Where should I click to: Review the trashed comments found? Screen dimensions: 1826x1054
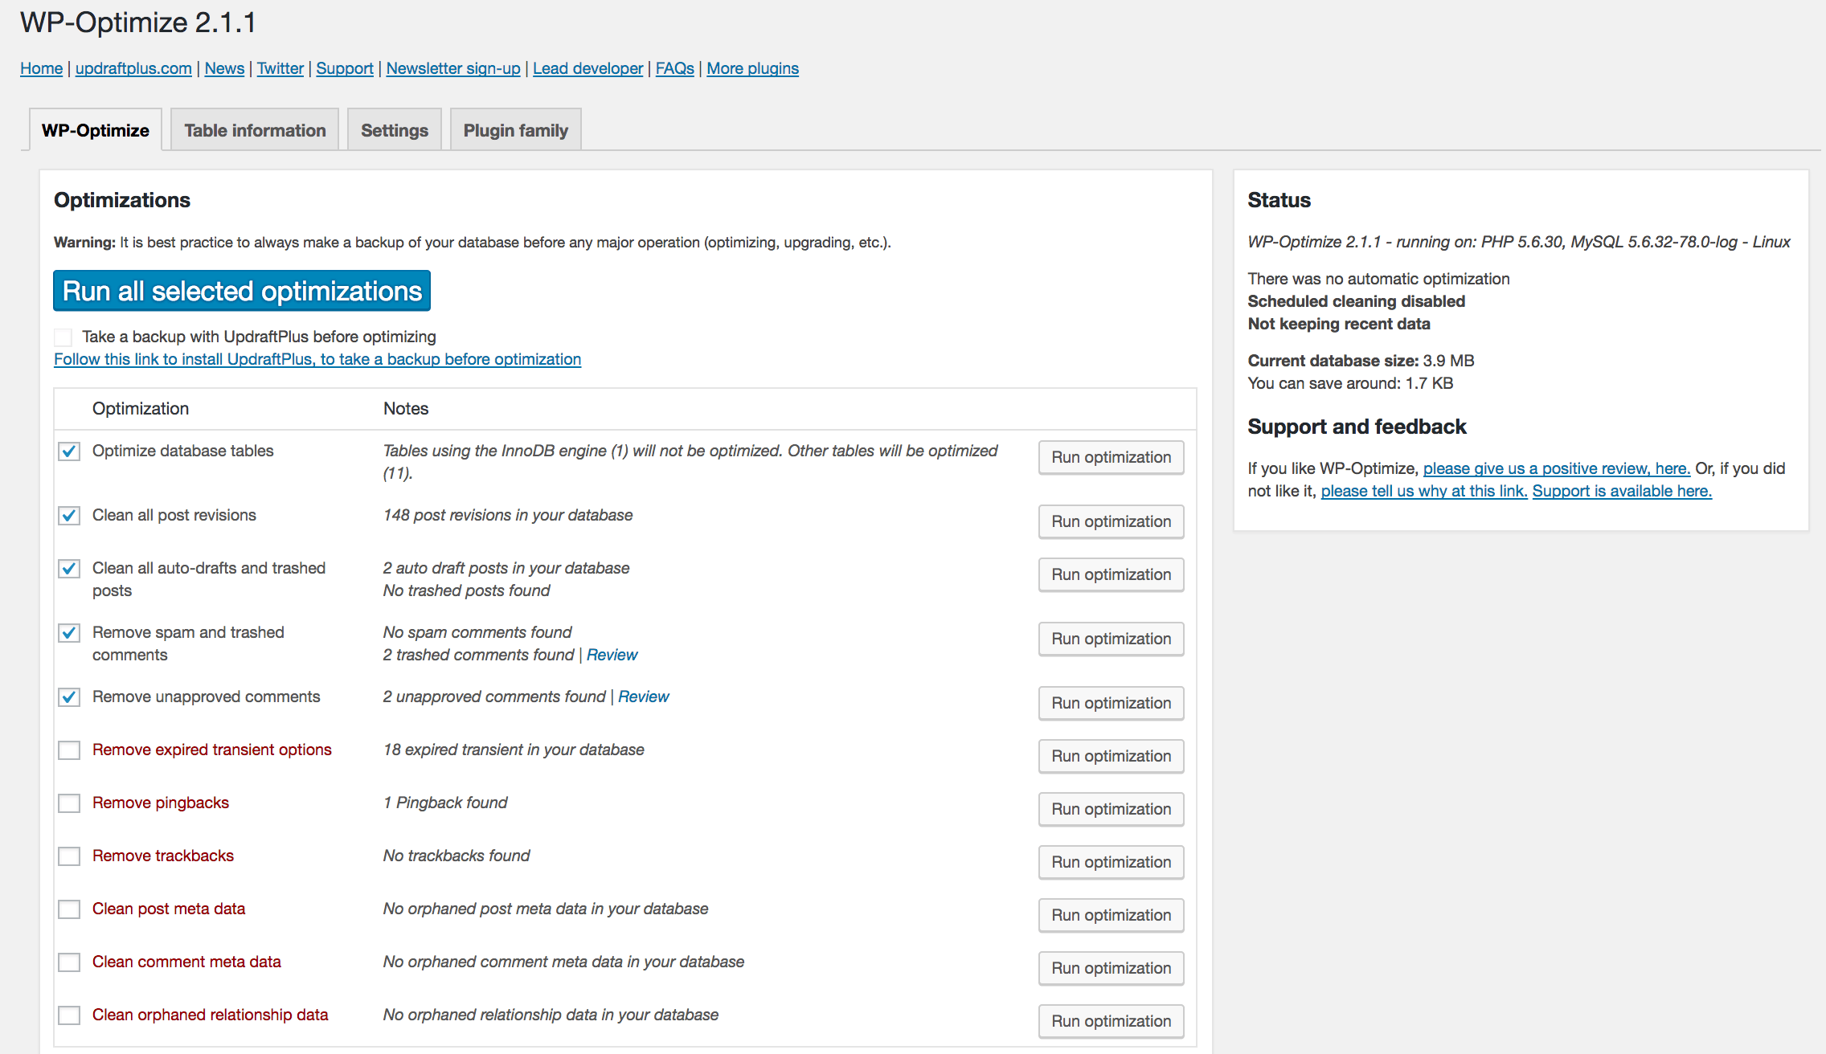coord(612,655)
